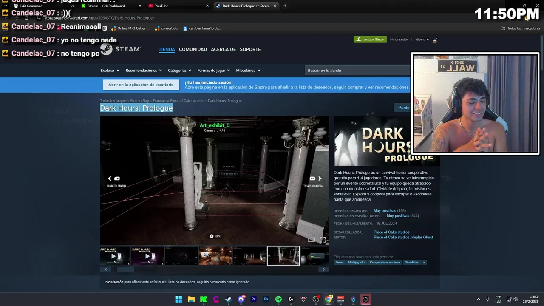Image resolution: width=544 pixels, height=306 pixels.
Task: Open Free to Play breadcrumb
Action: 139,101
